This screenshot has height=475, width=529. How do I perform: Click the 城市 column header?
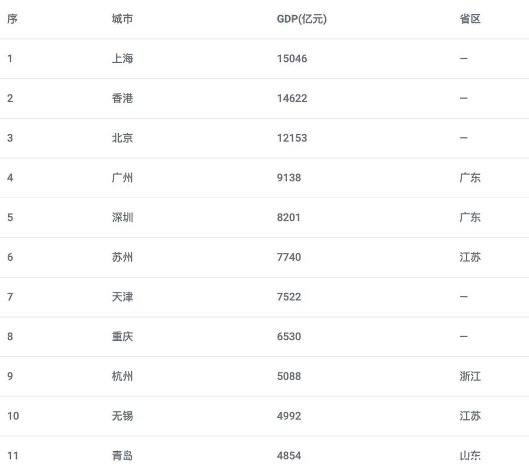(x=122, y=19)
